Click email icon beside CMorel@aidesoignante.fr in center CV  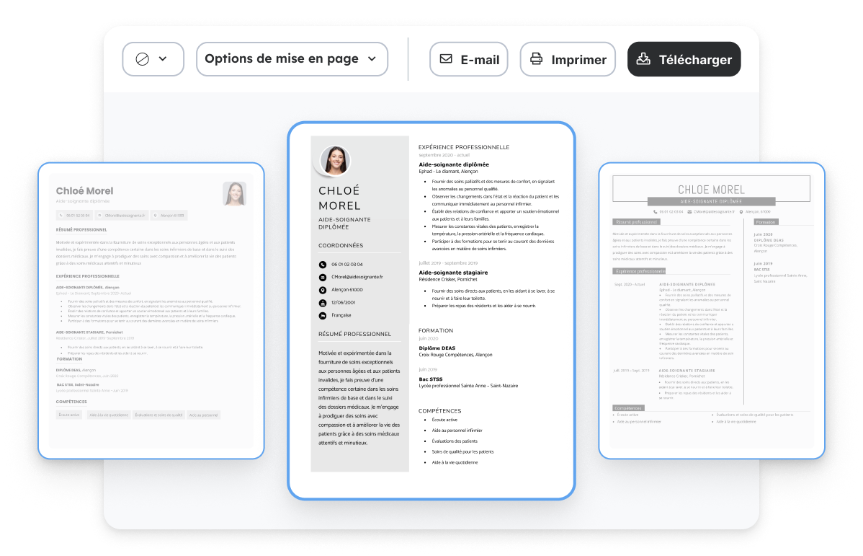point(323,277)
